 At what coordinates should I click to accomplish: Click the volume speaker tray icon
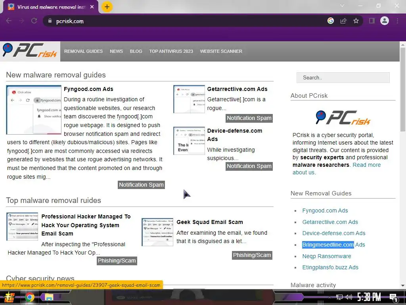(x=349, y=297)
